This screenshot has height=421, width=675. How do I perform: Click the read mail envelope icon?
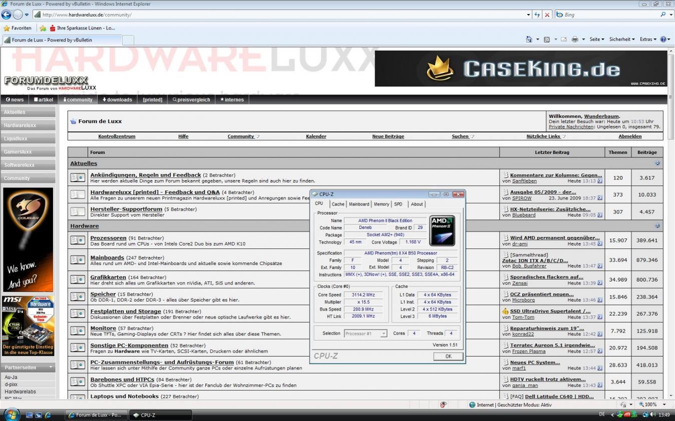(x=563, y=39)
